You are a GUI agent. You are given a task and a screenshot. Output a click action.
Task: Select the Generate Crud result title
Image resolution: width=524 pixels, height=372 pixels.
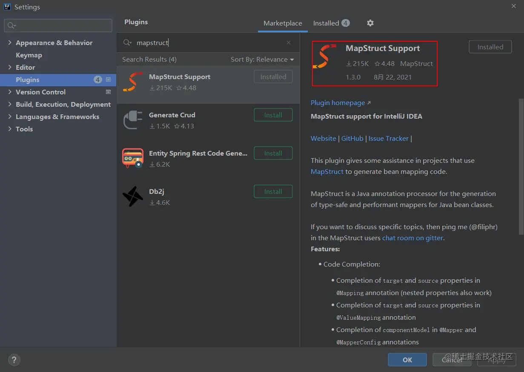pos(172,115)
